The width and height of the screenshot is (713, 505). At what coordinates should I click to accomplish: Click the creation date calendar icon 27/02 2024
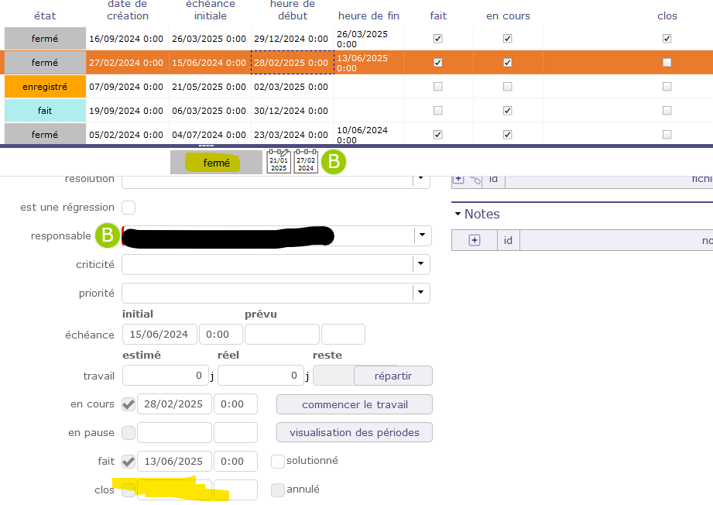coord(306,162)
